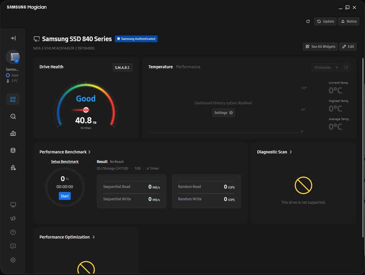
Task: Open the lock with gear security icon
Action: coord(13,168)
